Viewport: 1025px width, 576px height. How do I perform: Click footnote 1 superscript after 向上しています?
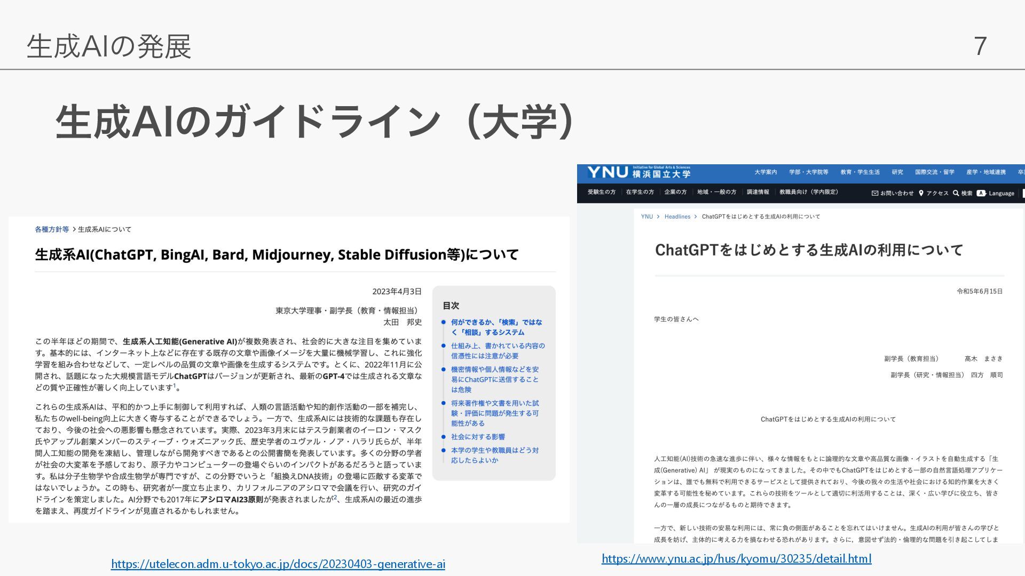(175, 386)
